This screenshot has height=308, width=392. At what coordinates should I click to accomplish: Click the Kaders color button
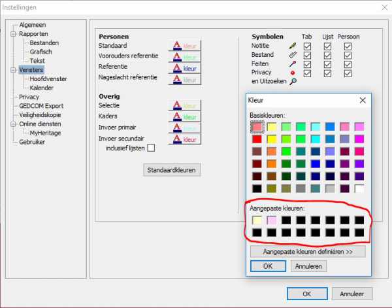[x=184, y=116]
